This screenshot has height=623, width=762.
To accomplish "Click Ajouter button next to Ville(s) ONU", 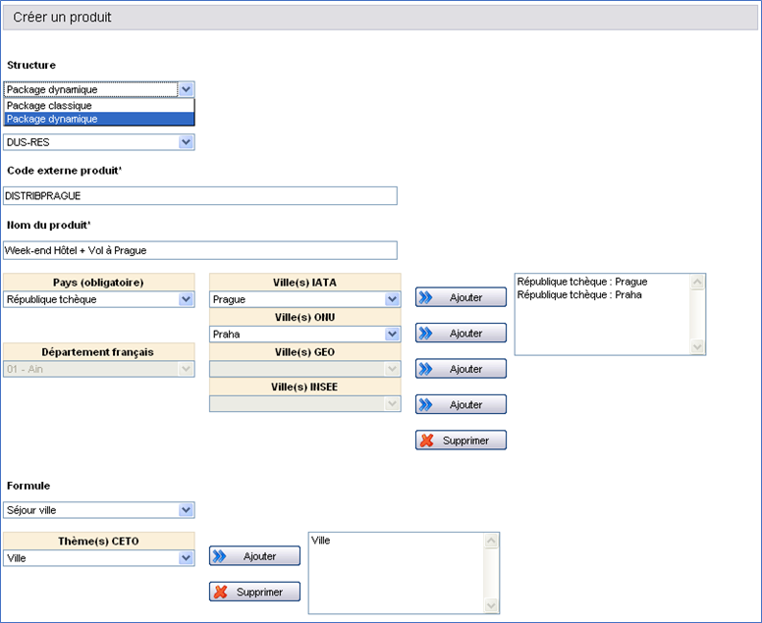I will [461, 334].
